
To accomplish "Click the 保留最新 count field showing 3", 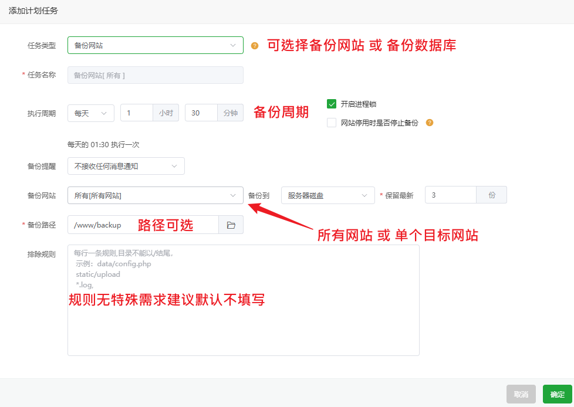I will point(450,195).
